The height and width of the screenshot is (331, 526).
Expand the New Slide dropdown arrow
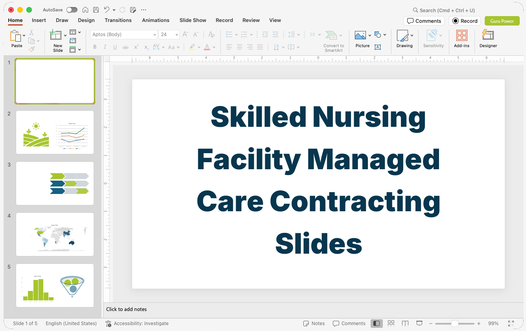65,35
